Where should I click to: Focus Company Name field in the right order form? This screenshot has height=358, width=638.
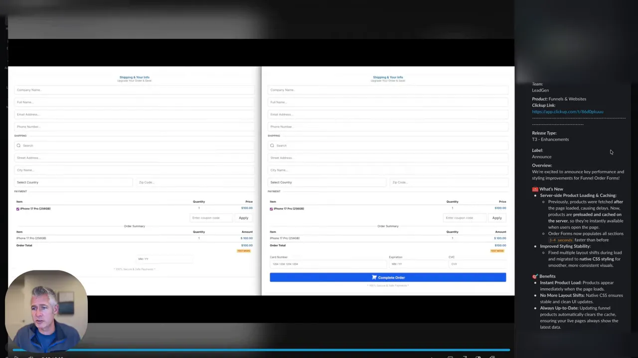pyautogui.click(x=388, y=90)
